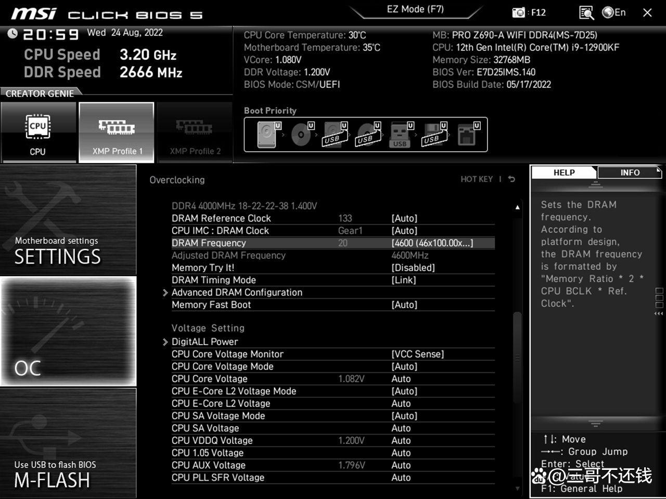Click the Memory Size: 32768MB text

click(481, 60)
